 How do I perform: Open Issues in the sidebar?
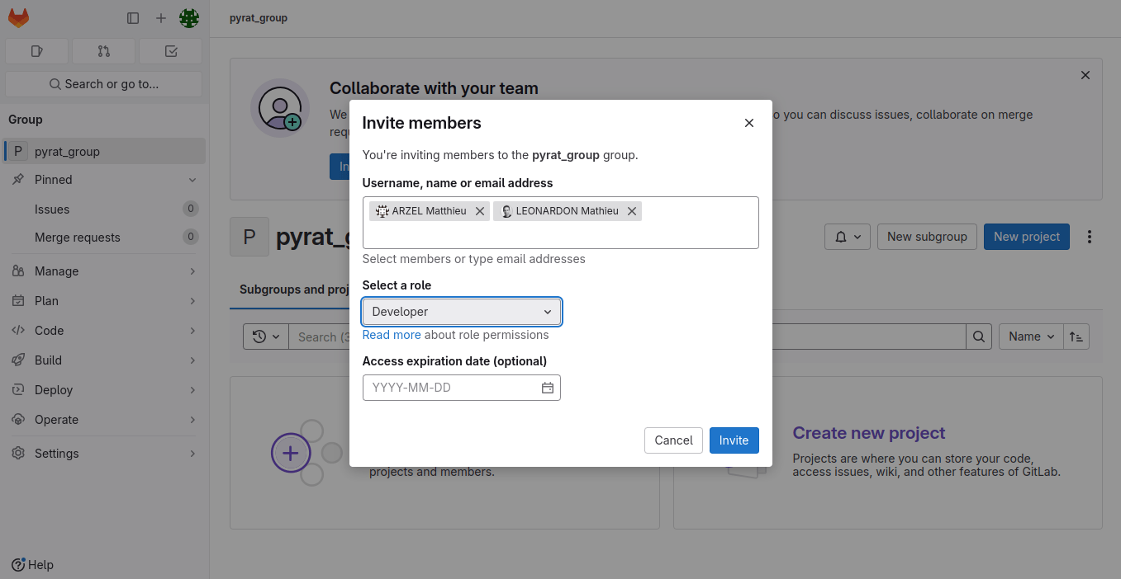point(52,209)
